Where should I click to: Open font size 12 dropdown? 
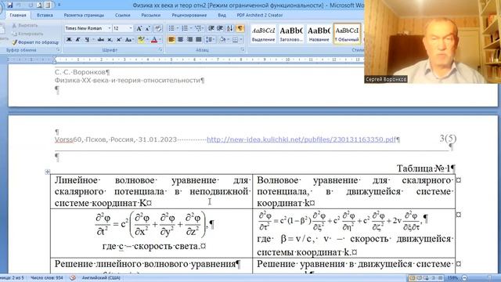click(131, 28)
